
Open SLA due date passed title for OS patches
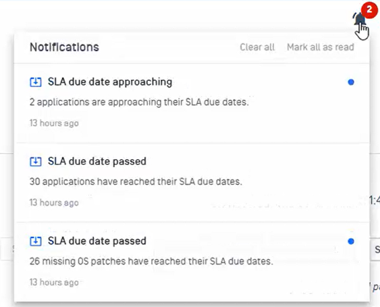pos(97,241)
